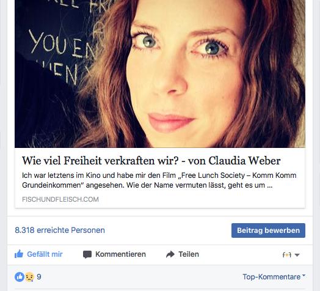
Task: Click the Beitrag bewerben button
Action: click(268, 230)
